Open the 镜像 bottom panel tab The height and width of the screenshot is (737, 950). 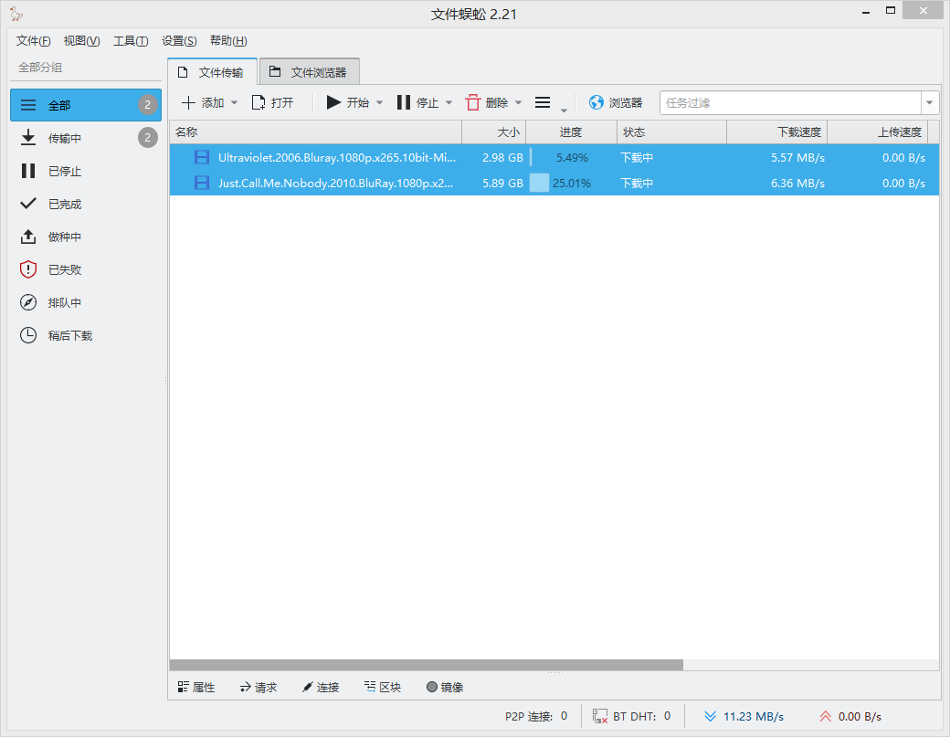(x=446, y=688)
